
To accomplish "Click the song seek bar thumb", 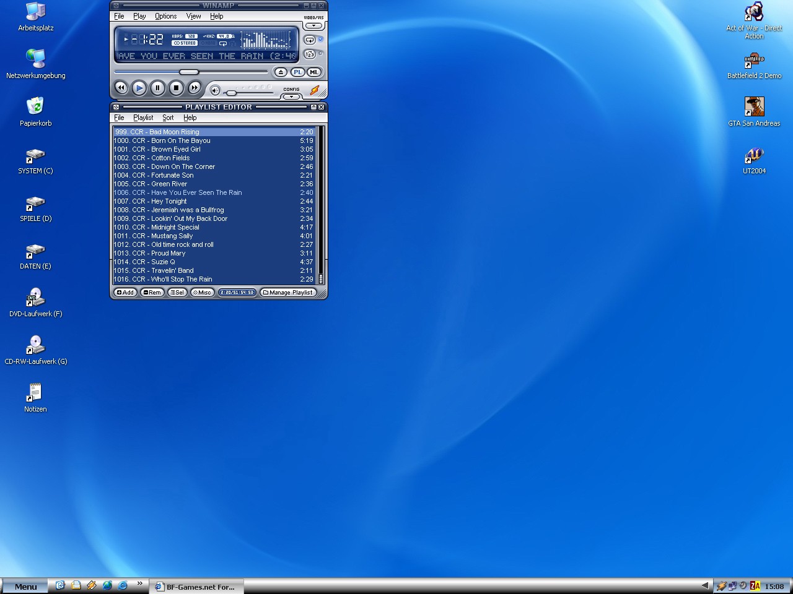I will coord(189,72).
